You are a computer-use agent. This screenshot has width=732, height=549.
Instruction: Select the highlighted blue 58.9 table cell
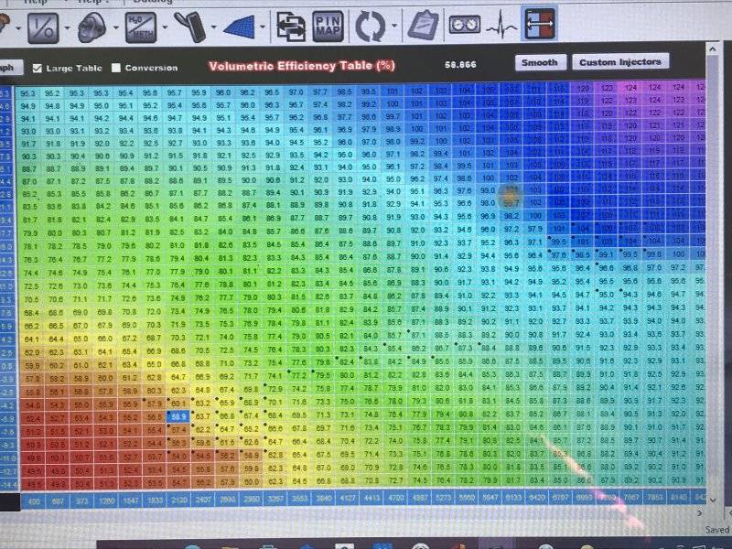pos(178,415)
